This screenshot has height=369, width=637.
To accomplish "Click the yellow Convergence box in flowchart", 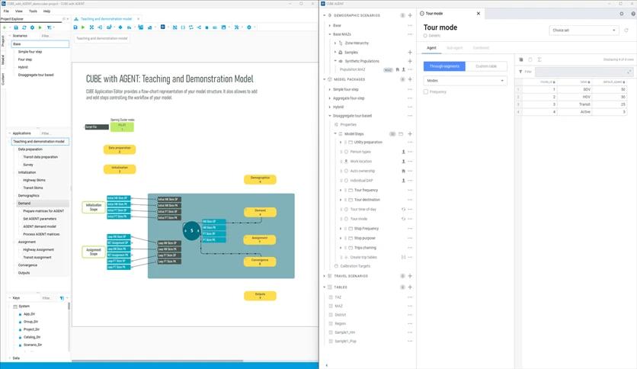I will (260, 262).
